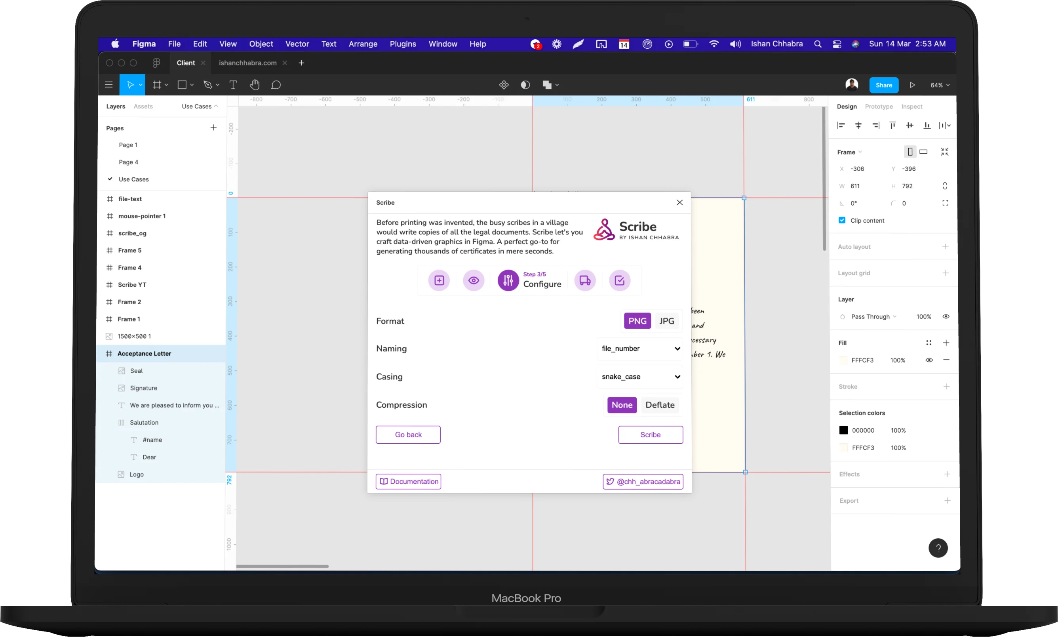1058x637 pixels.
Task: Click the Scribe step one add icon
Action: coord(439,280)
